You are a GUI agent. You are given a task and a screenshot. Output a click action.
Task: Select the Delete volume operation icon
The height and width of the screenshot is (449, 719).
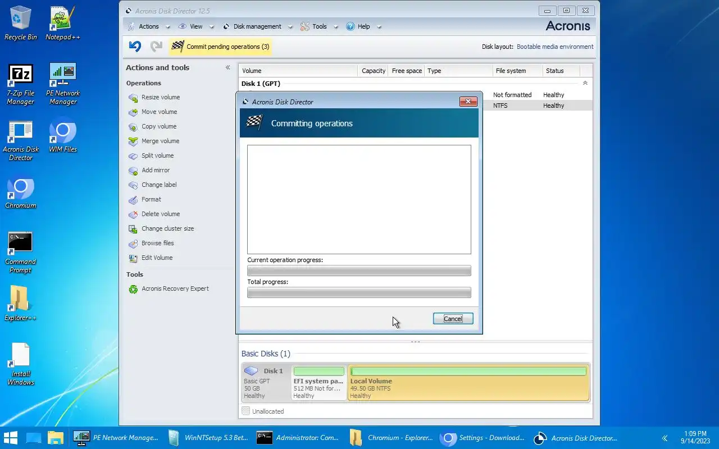tap(133, 214)
